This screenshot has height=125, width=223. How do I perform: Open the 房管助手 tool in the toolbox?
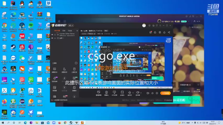pyautogui.click(x=64, y=70)
